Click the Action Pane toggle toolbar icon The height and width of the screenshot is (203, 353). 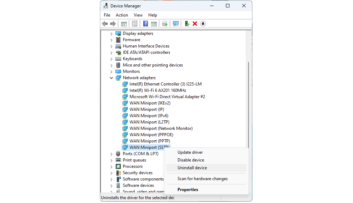click(154, 24)
